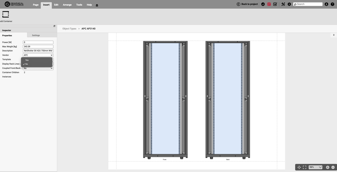Image resolution: width=337 pixels, height=172 pixels.
Task: Open the gear settings icon
Action: (289, 4)
